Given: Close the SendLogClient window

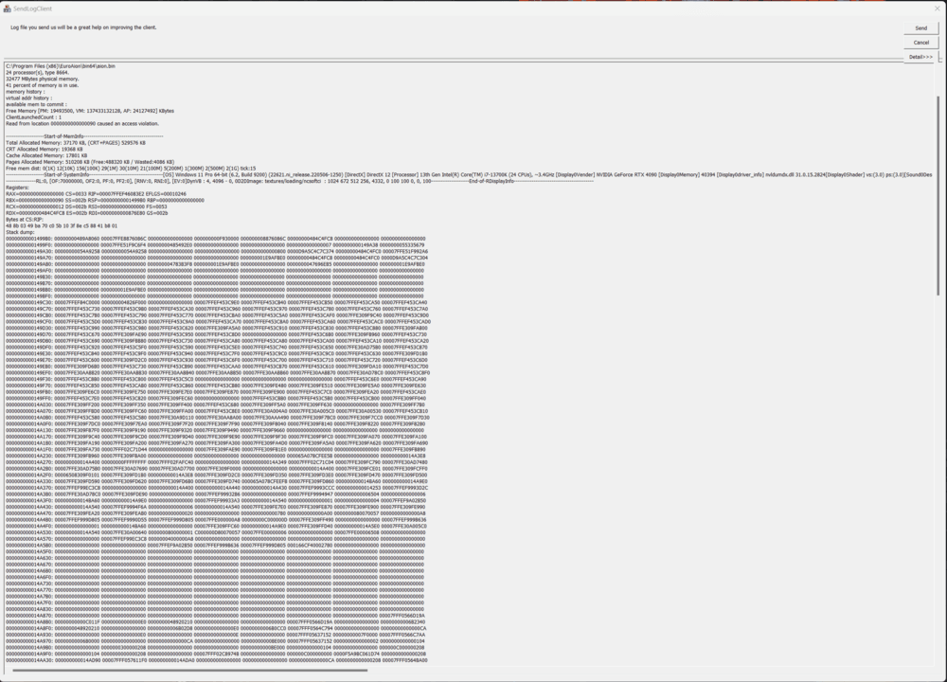Looking at the screenshot, I should tap(936, 7).
